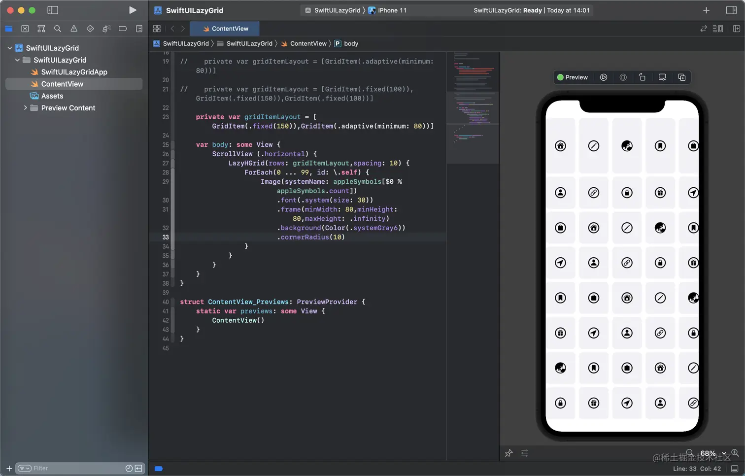Image resolution: width=745 pixels, height=476 pixels.
Task: Open the test navigator diamond icon
Action: point(90,29)
